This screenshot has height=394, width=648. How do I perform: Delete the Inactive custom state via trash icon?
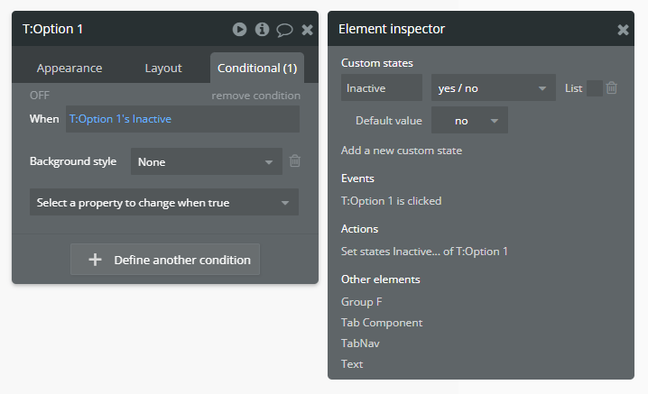tap(612, 87)
